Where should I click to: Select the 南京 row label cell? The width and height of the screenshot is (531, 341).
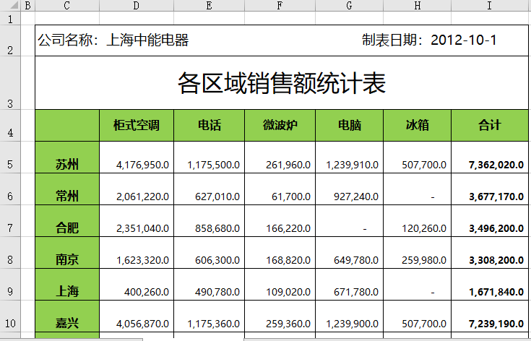tap(67, 260)
